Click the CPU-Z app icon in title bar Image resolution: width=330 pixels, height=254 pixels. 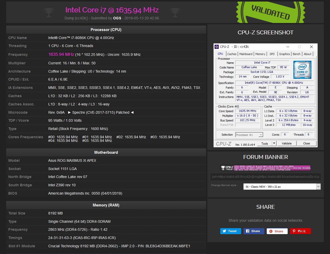pos(217,47)
